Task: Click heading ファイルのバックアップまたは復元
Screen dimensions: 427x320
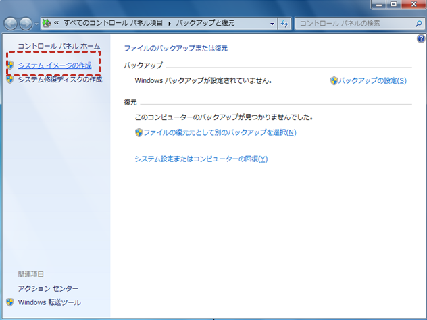Action: (x=176, y=48)
